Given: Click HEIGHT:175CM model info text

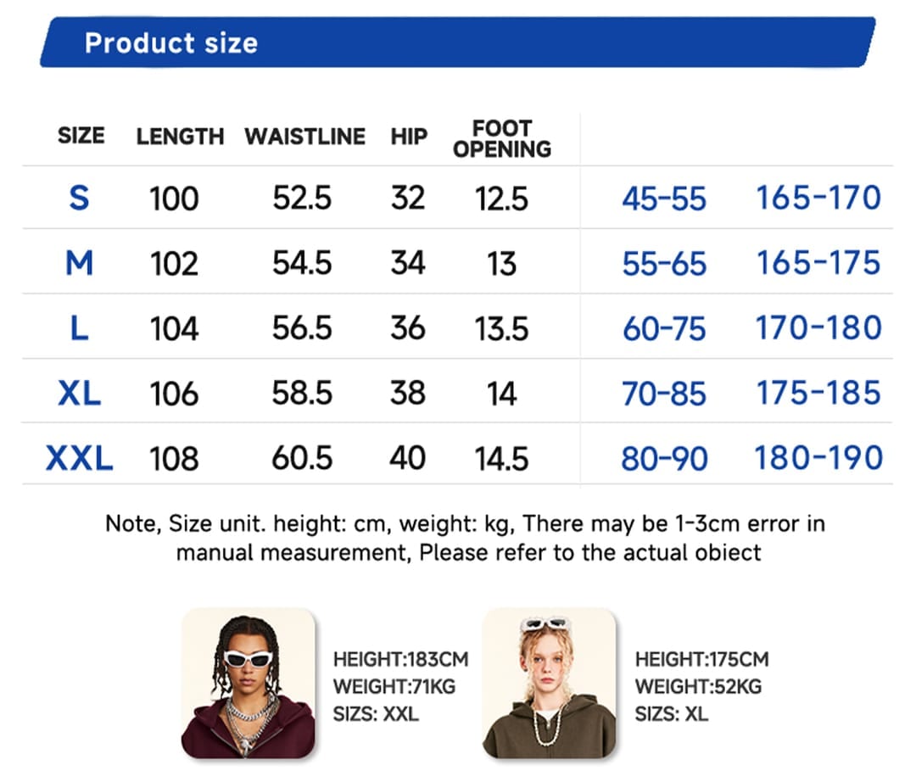Looking at the screenshot, I should pyautogui.click(x=701, y=659).
